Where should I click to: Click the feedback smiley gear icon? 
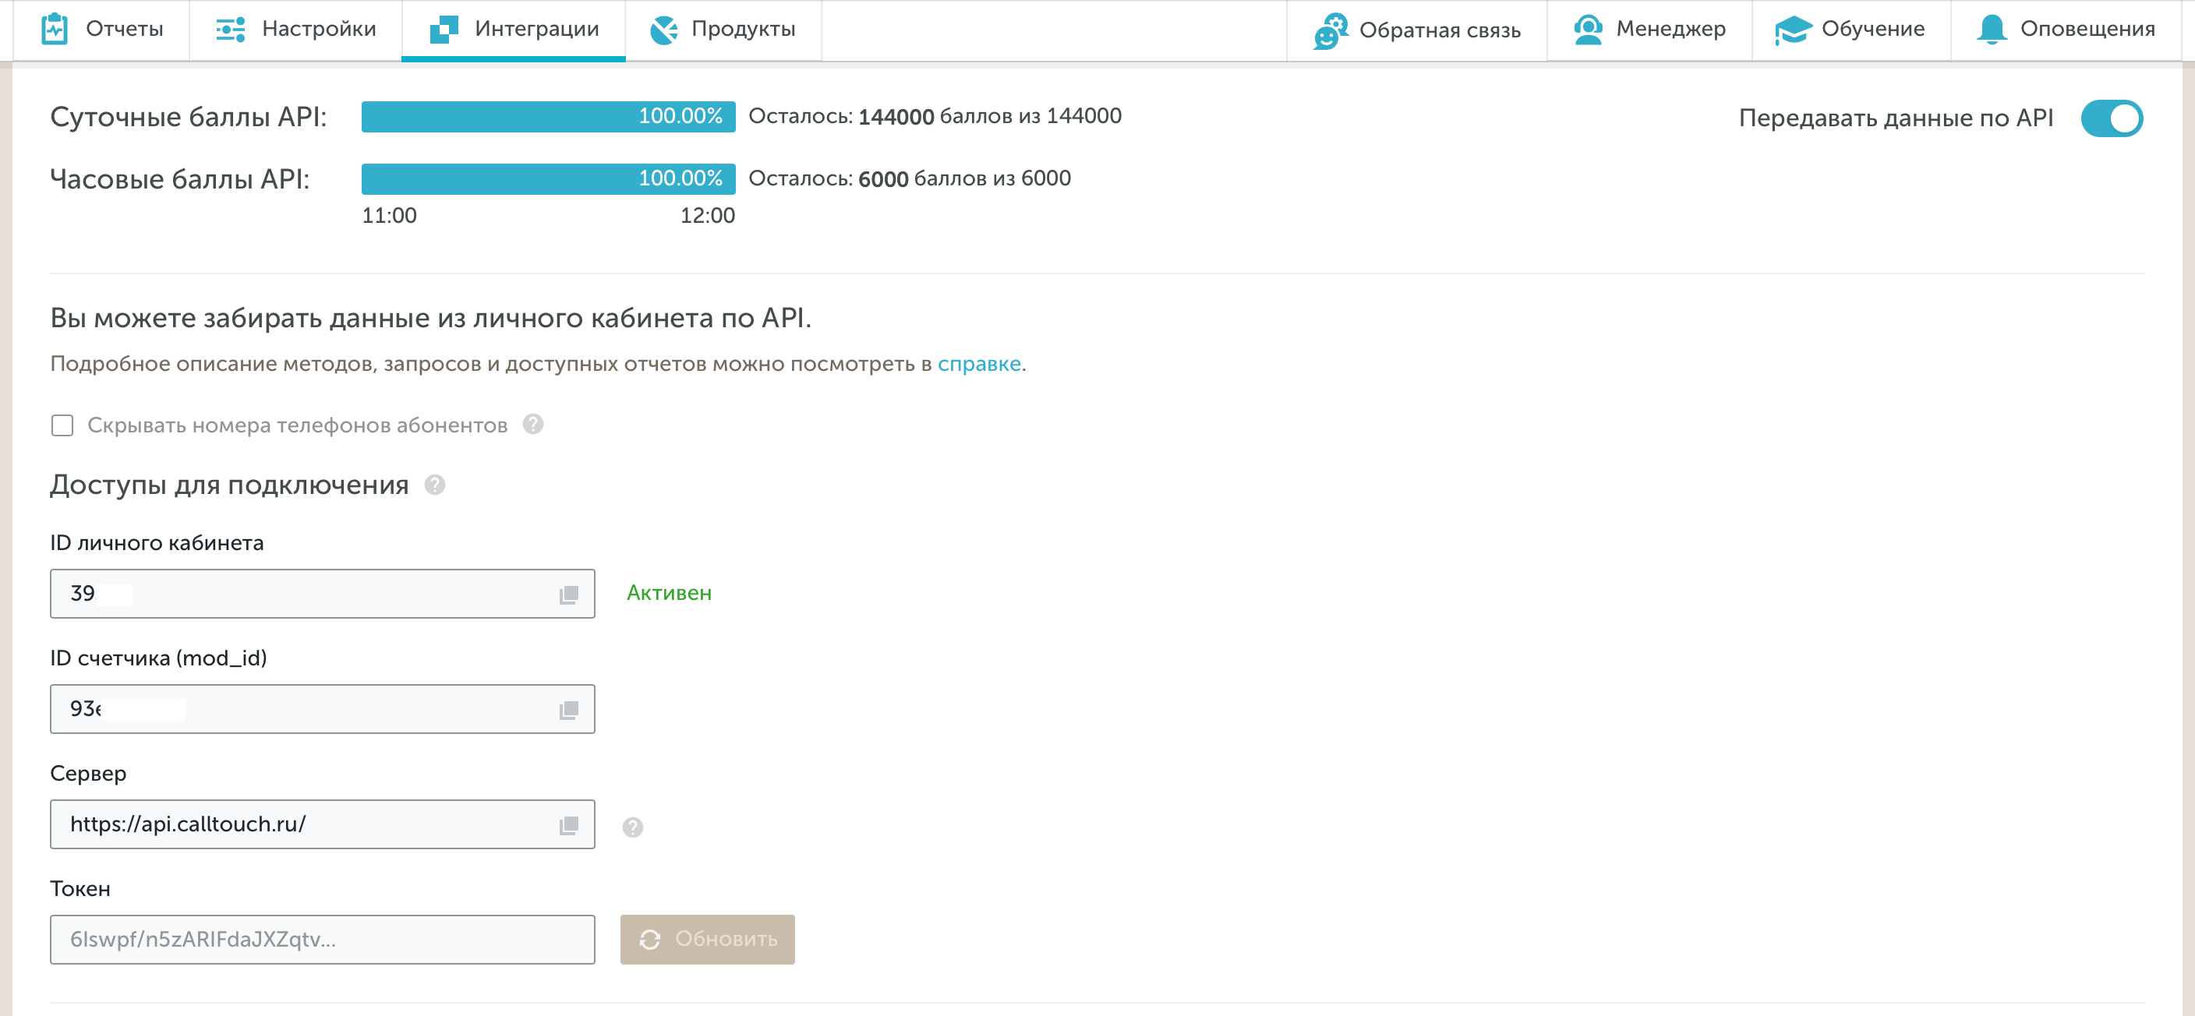point(1330,31)
